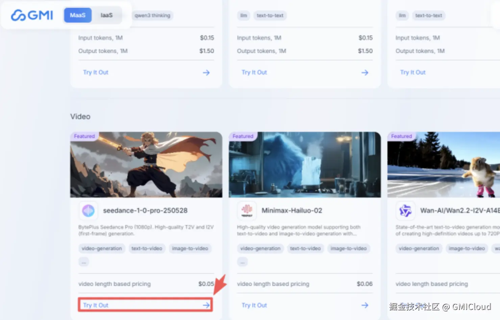Click the text-to-video tag on the Minimax card

[305, 248]
